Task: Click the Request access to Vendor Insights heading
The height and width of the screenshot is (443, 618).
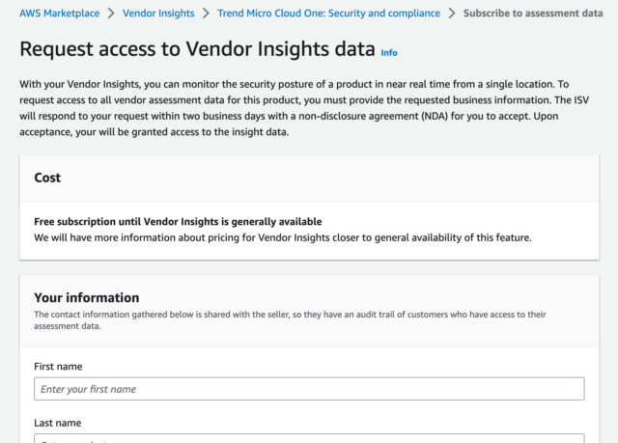Action: [197, 49]
